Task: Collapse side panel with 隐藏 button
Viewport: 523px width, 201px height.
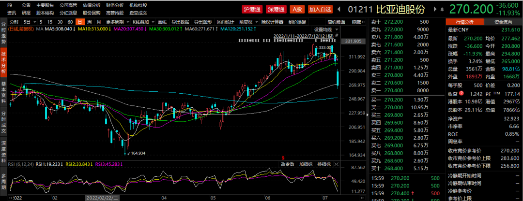Action: (358, 22)
